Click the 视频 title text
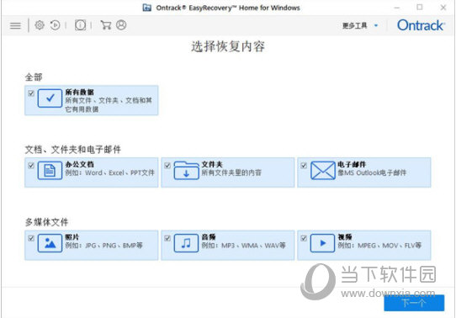 point(345,237)
